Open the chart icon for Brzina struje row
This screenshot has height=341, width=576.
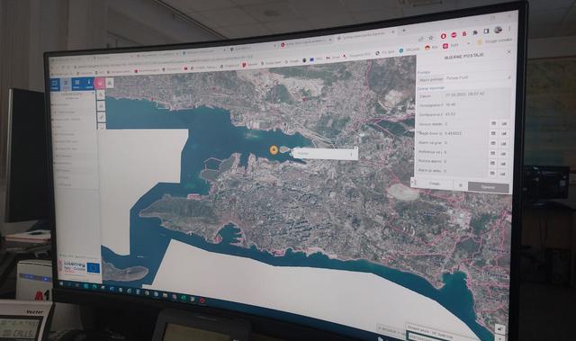click(x=504, y=133)
